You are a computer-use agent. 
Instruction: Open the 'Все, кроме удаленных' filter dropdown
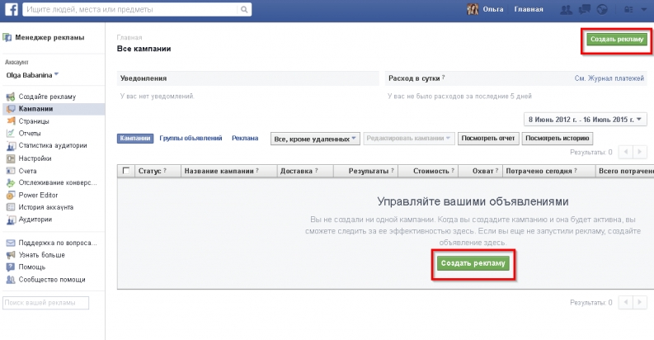click(315, 139)
